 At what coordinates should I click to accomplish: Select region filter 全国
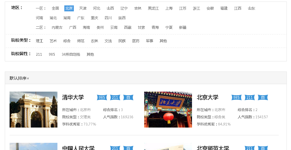click(55, 8)
